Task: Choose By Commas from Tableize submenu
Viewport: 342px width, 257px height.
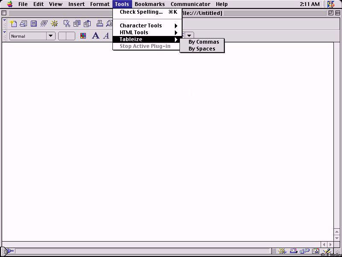Action: pos(203,42)
